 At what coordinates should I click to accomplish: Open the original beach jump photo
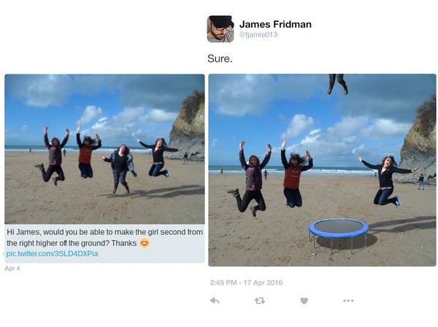[x=104, y=149]
